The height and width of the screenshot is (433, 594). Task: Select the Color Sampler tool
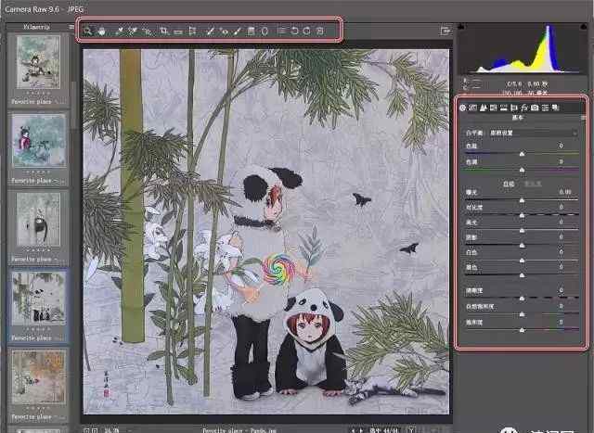click(133, 32)
